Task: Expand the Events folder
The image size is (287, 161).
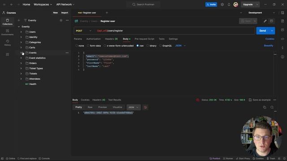Action: (x=21, y=53)
